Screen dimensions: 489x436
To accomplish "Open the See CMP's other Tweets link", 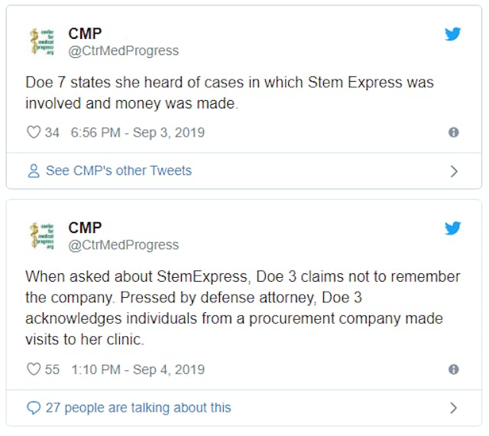I will coord(118,171).
